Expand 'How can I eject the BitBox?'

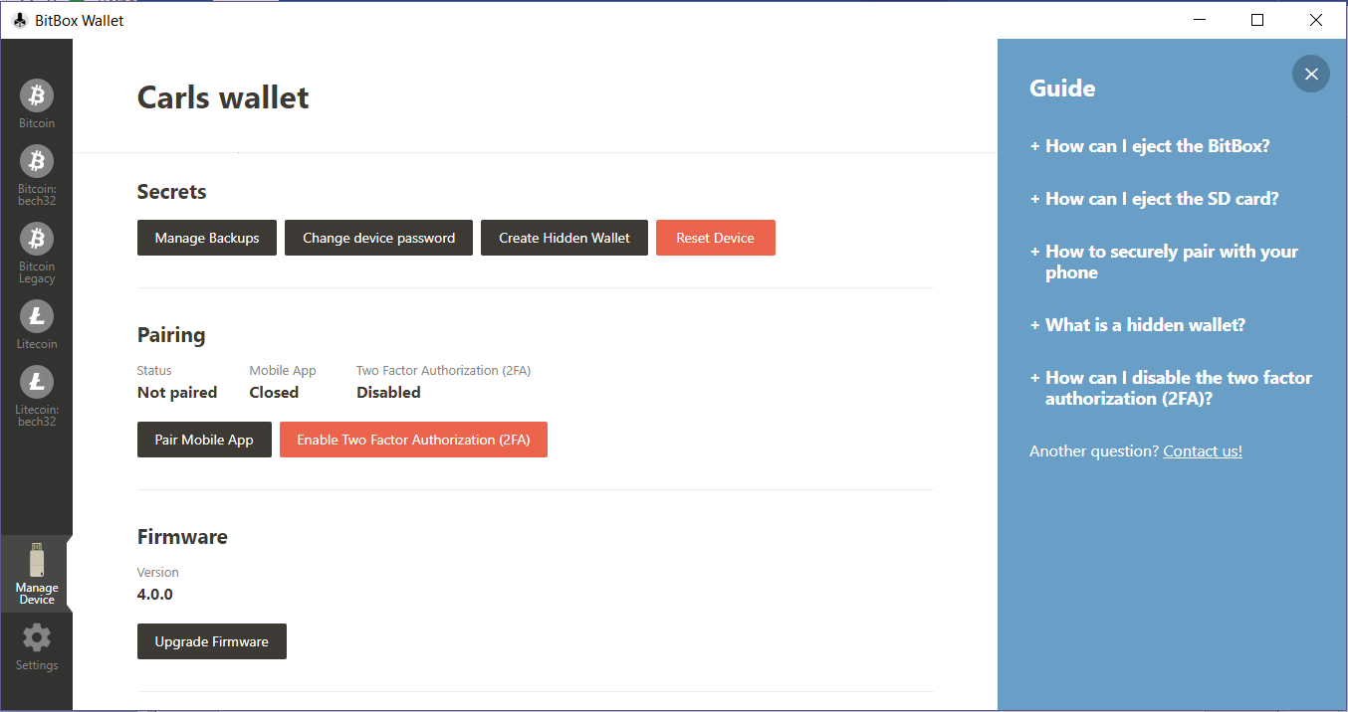click(x=1150, y=146)
